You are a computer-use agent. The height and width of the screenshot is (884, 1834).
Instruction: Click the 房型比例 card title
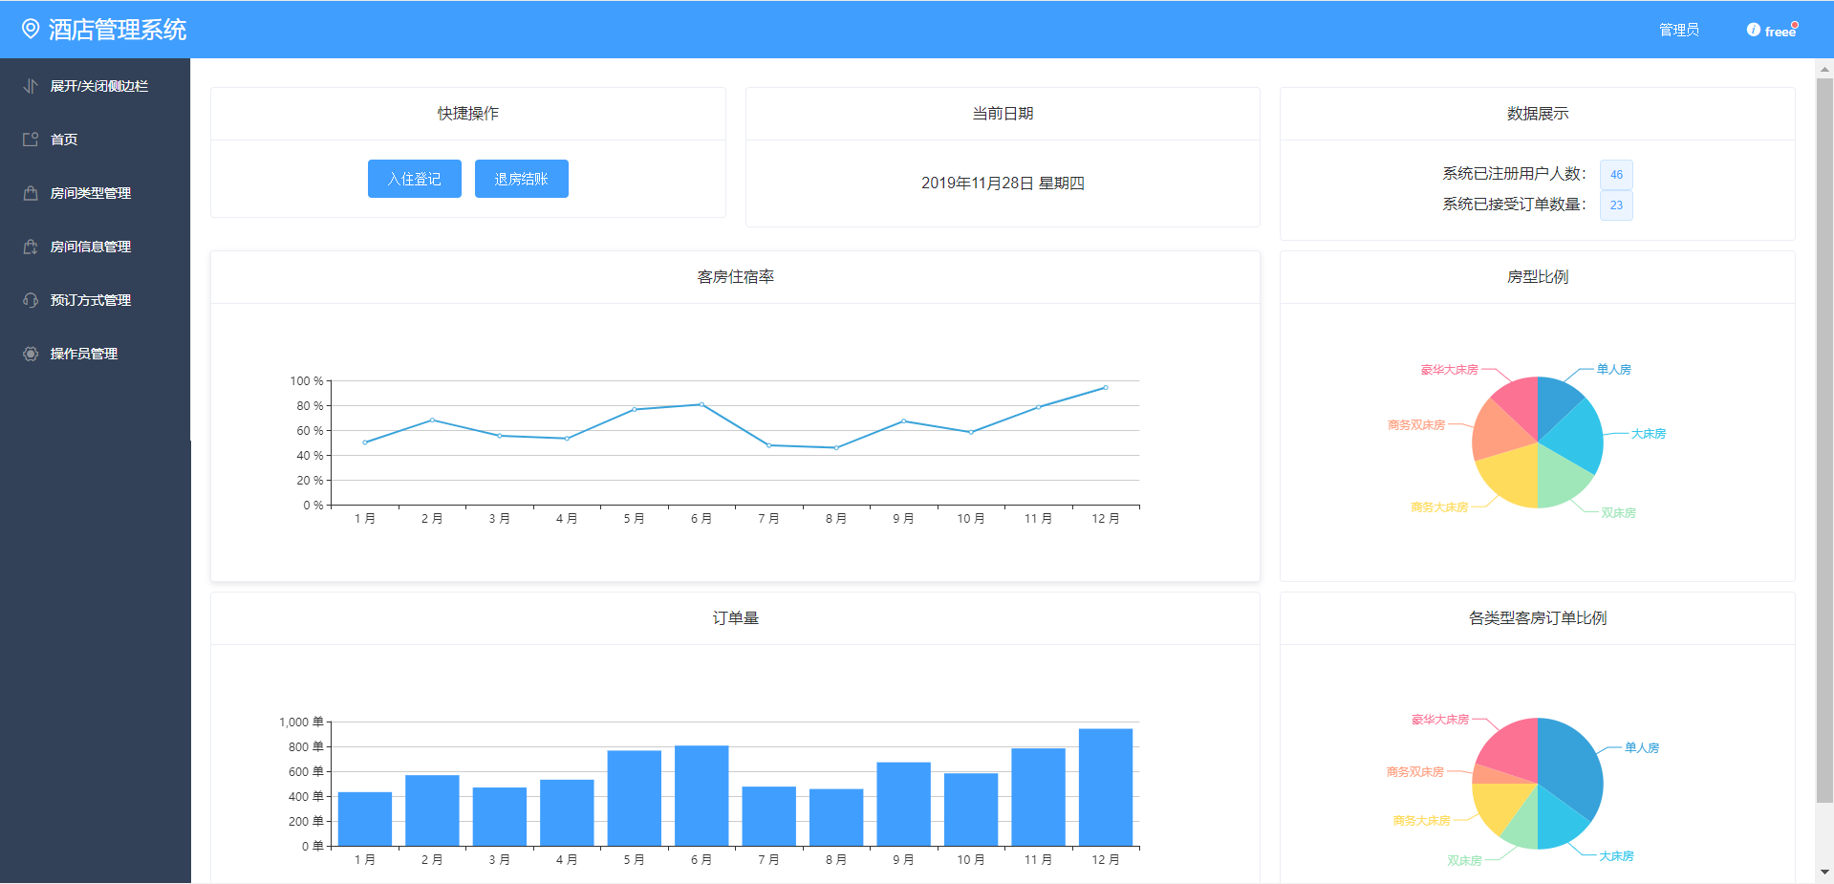click(1538, 277)
